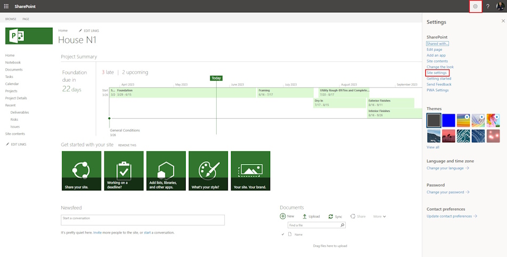Click Add an app link
The width and height of the screenshot is (507, 257).
click(x=436, y=56)
